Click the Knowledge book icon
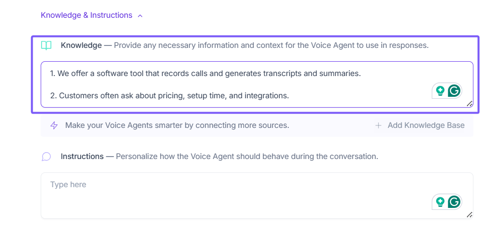 pos(46,45)
